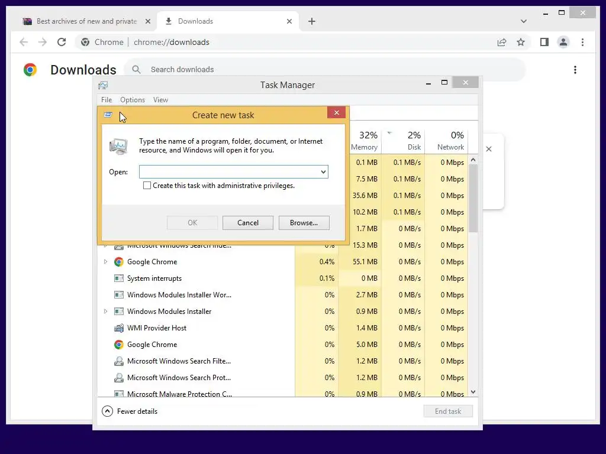The width and height of the screenshot is (606, 454).
Task: Expand the Windows Modules Installer group
Action: pos(105,311)
